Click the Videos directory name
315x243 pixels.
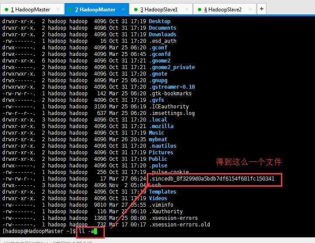pyautogui.click(x=158, y=198)
